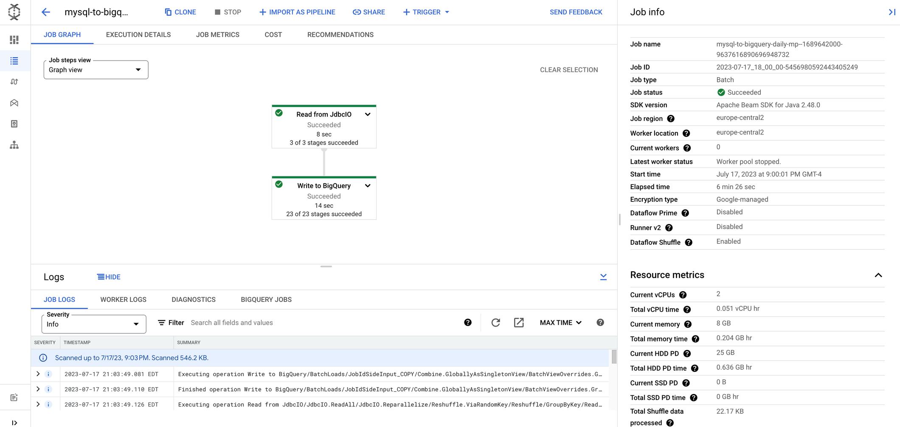Image resolution: width=900 pixels, height=427 pixels.
Task: Open the BigQuery Jobs tab
Action: (x=266, y=300)
